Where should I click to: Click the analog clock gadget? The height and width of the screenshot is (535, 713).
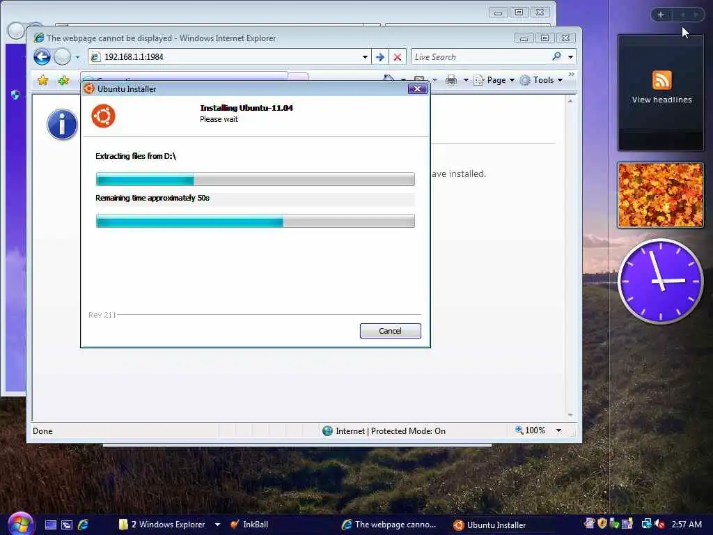pyautogui.click(x=661, y=281)
